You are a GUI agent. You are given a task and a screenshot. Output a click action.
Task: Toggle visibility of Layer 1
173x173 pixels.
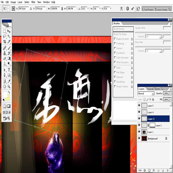point(139,132)
